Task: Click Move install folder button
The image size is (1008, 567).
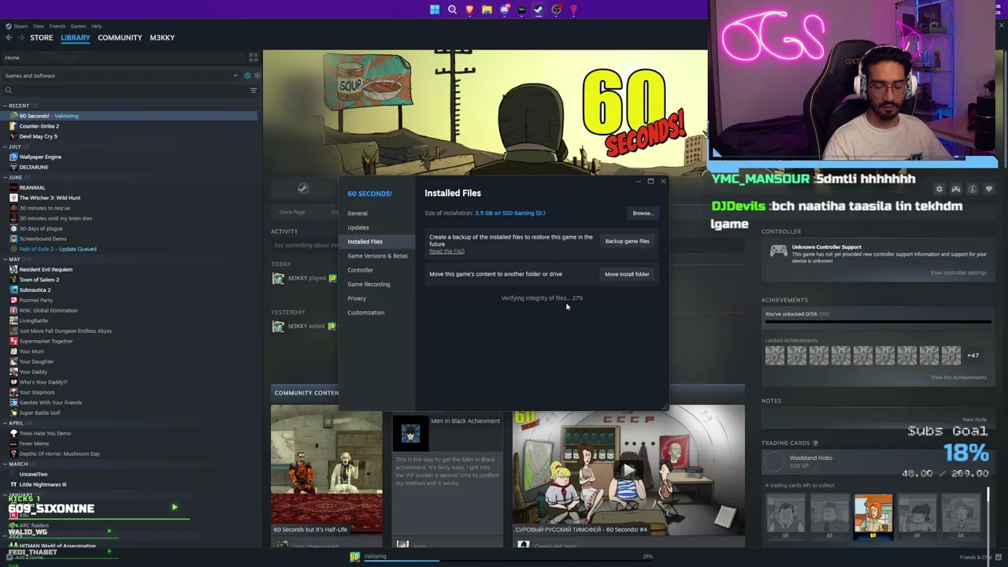Action: [x=627, y=274]
